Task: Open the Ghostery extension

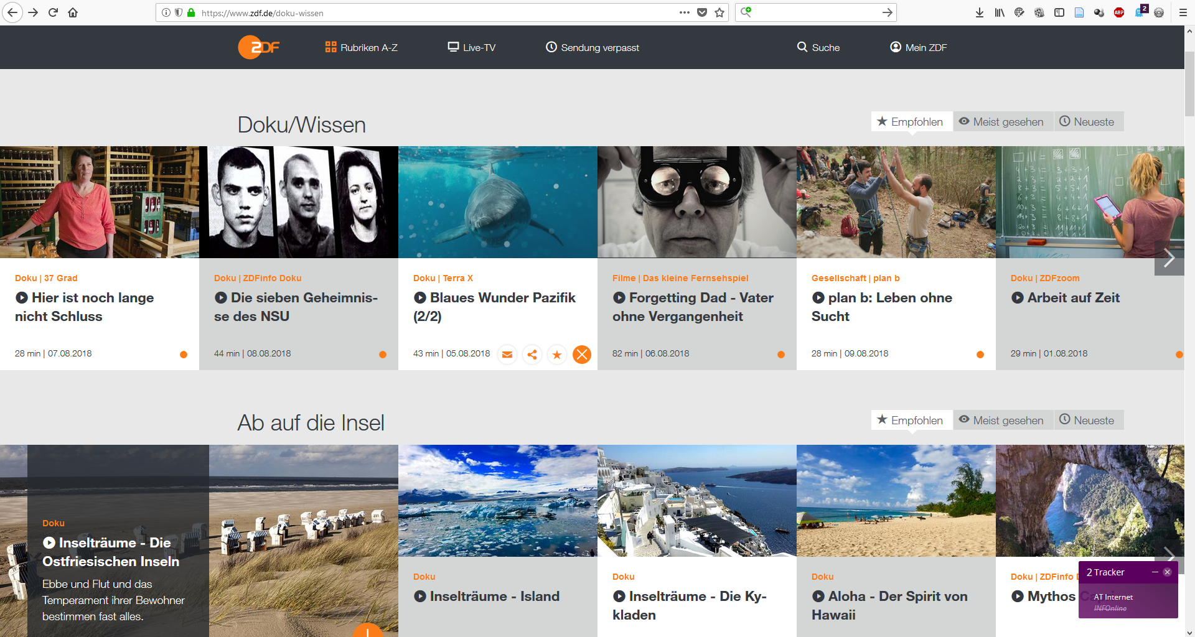Action: 1141,11
